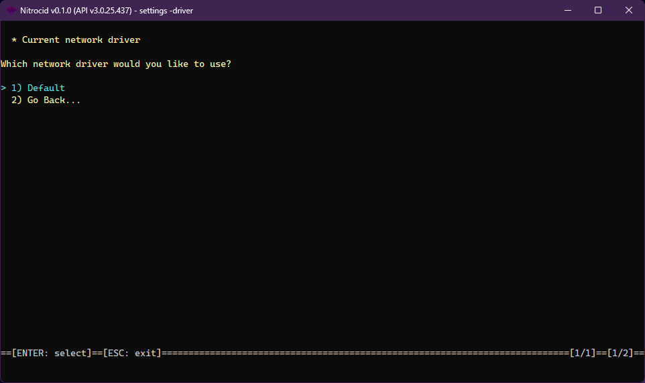The height and width of the screenshot is (383, 645).
Task: Select the "1) Default" network driver option
Action: [x=46, y=88]
